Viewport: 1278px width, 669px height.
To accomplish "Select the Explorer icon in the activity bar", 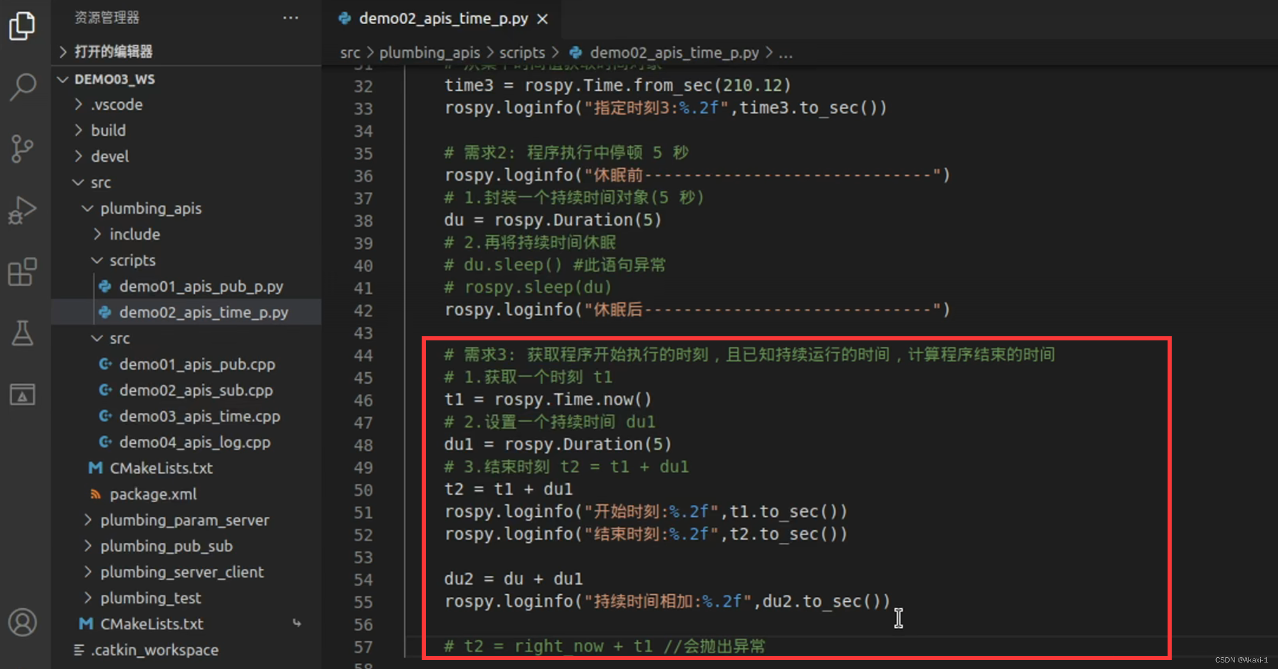I will [x=23, y=25].
